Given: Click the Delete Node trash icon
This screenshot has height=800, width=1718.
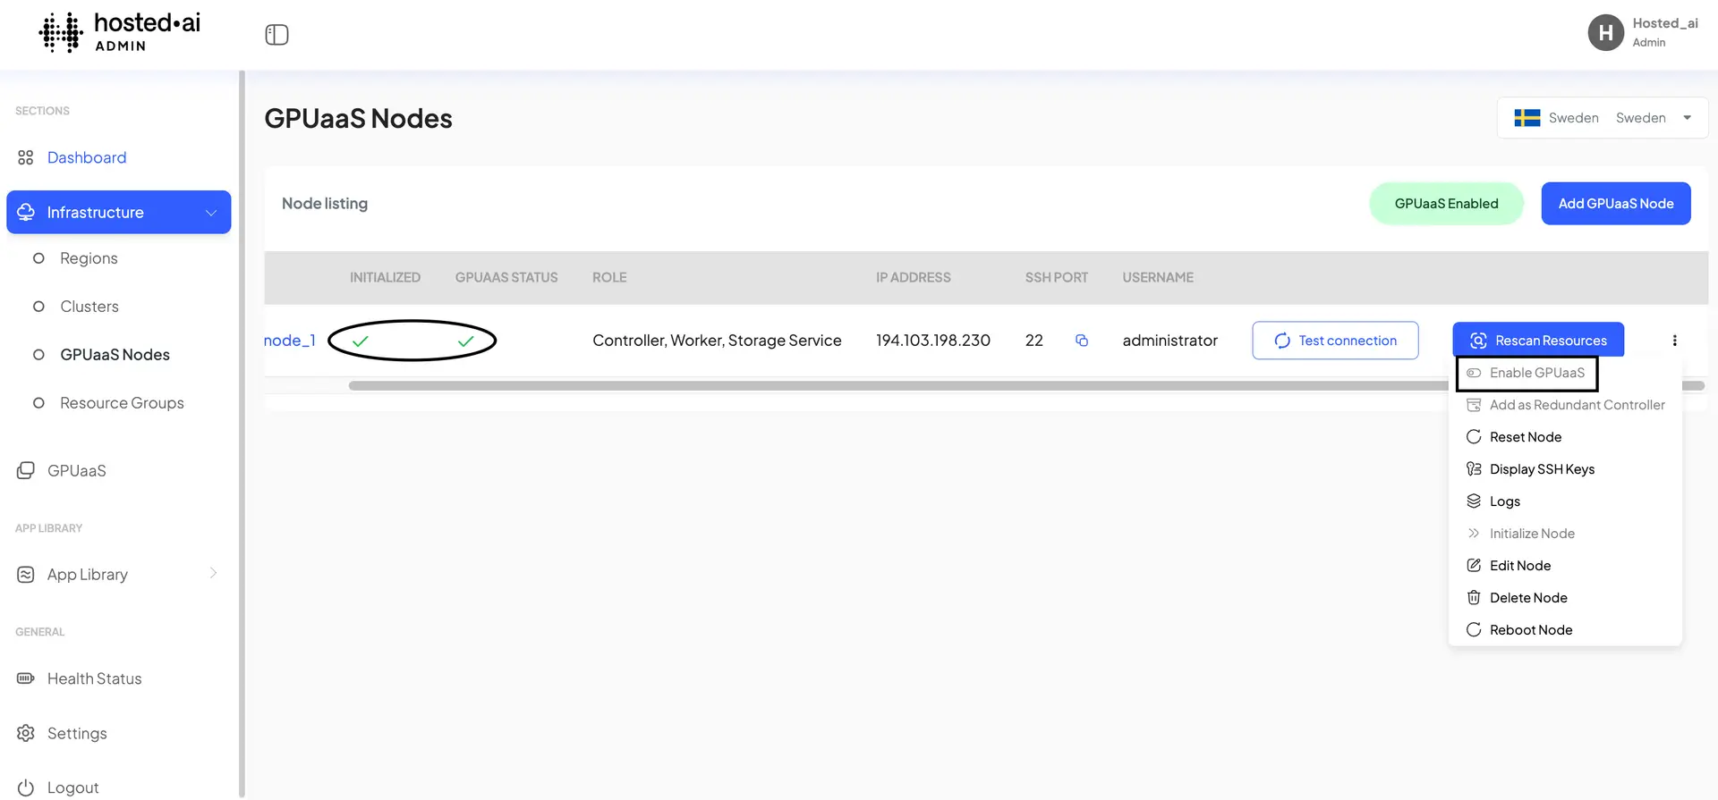Looking at the screenshot, I should pyautogui.click(x=1474, y=598).
